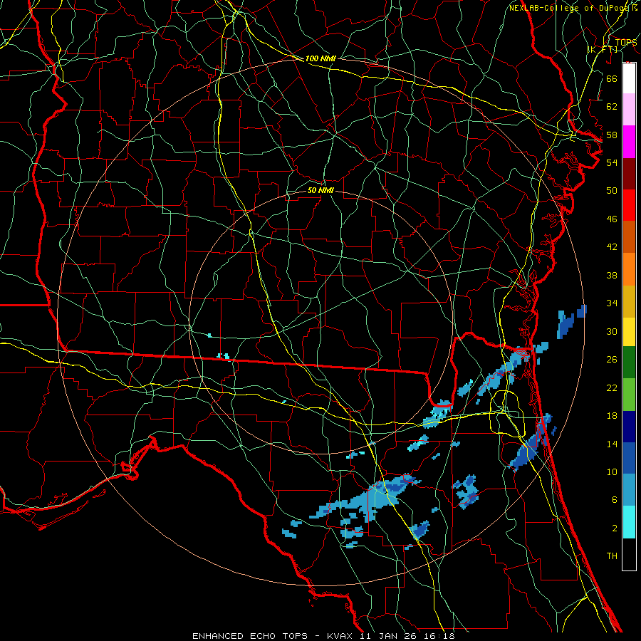The width and height of the screenshot is (641, 641).
Task: Click the legend value '54'
Action: pos(612,162)
